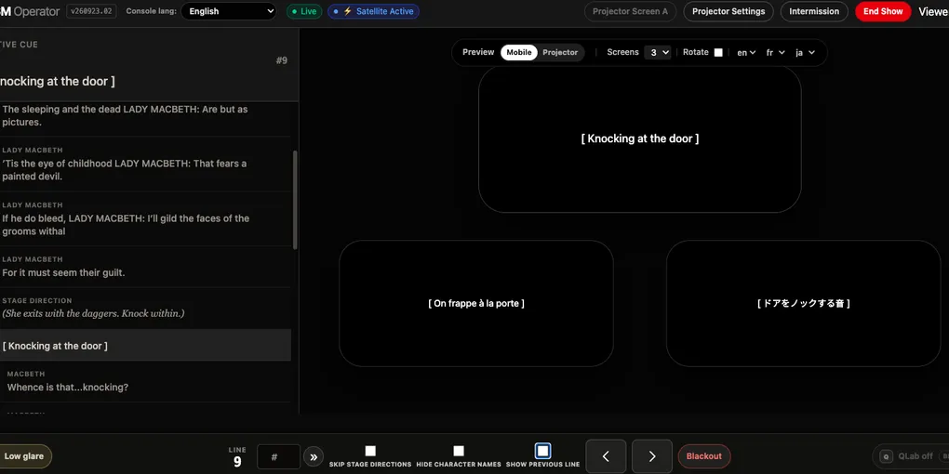949x474 pixels.
Task: Open the en language dropdown
Action: 746,53
